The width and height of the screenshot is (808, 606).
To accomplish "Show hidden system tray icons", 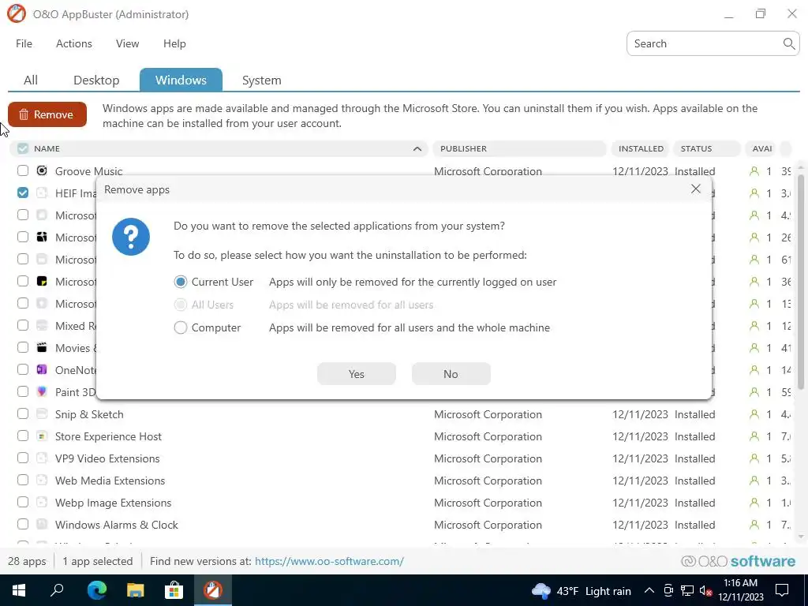I will pos(649,591).
